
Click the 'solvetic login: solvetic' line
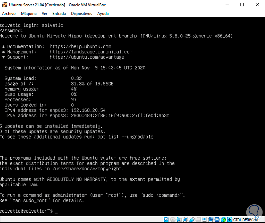pos(31,25)
